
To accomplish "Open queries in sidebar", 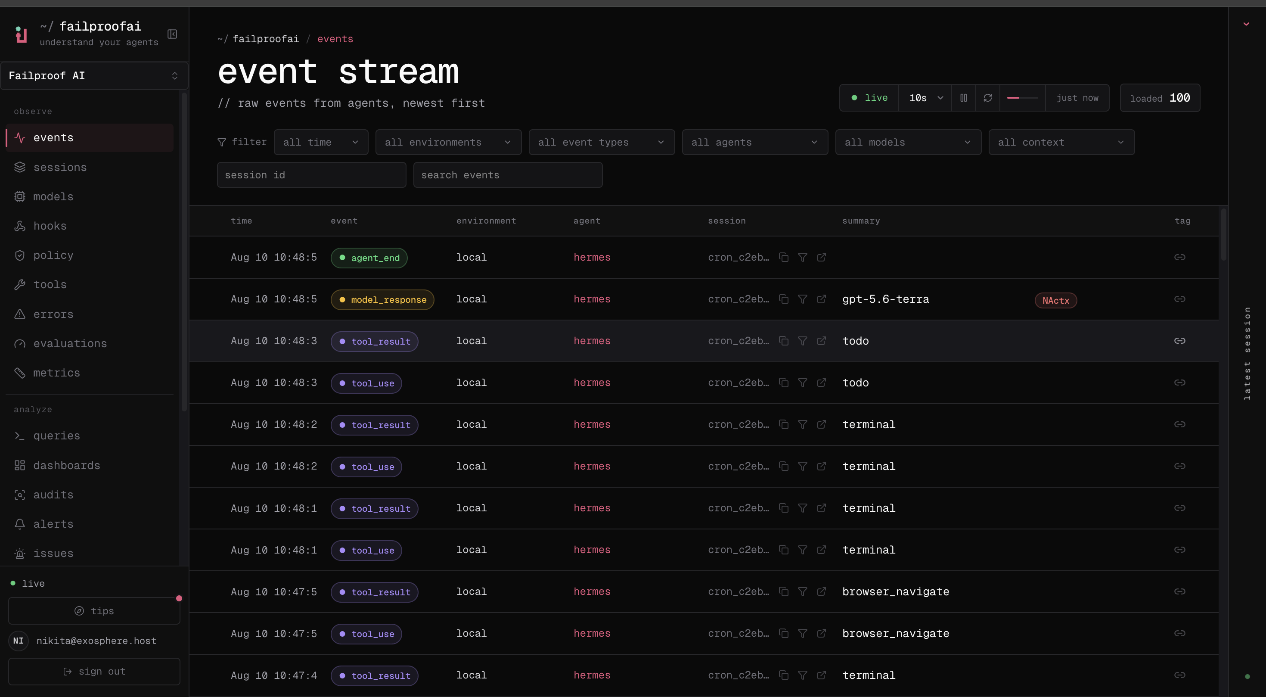I will point(90,436).
